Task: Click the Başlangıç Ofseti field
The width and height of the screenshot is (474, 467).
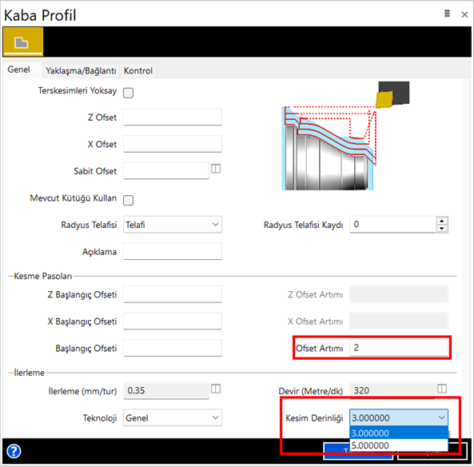Action: pyautogui.click(x=173, y=348)
